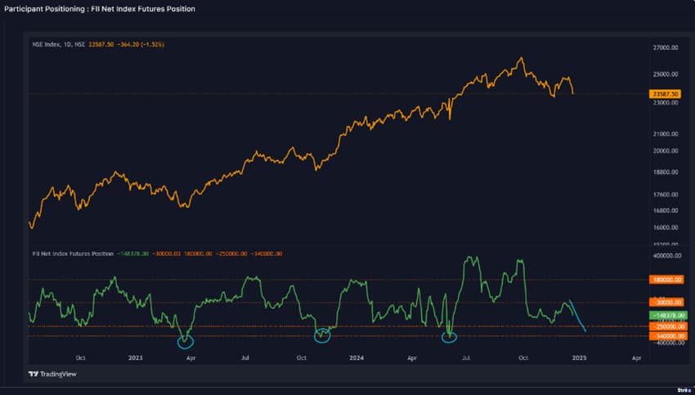
Task: Click the TradingView logo icon
Action: point(33,374)
